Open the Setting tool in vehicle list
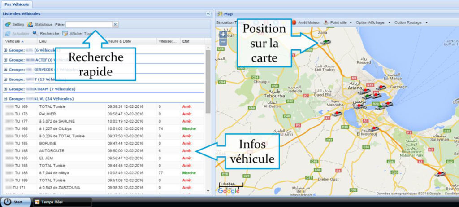The width and height of the screenshot is (459, 207). point(8,24)
